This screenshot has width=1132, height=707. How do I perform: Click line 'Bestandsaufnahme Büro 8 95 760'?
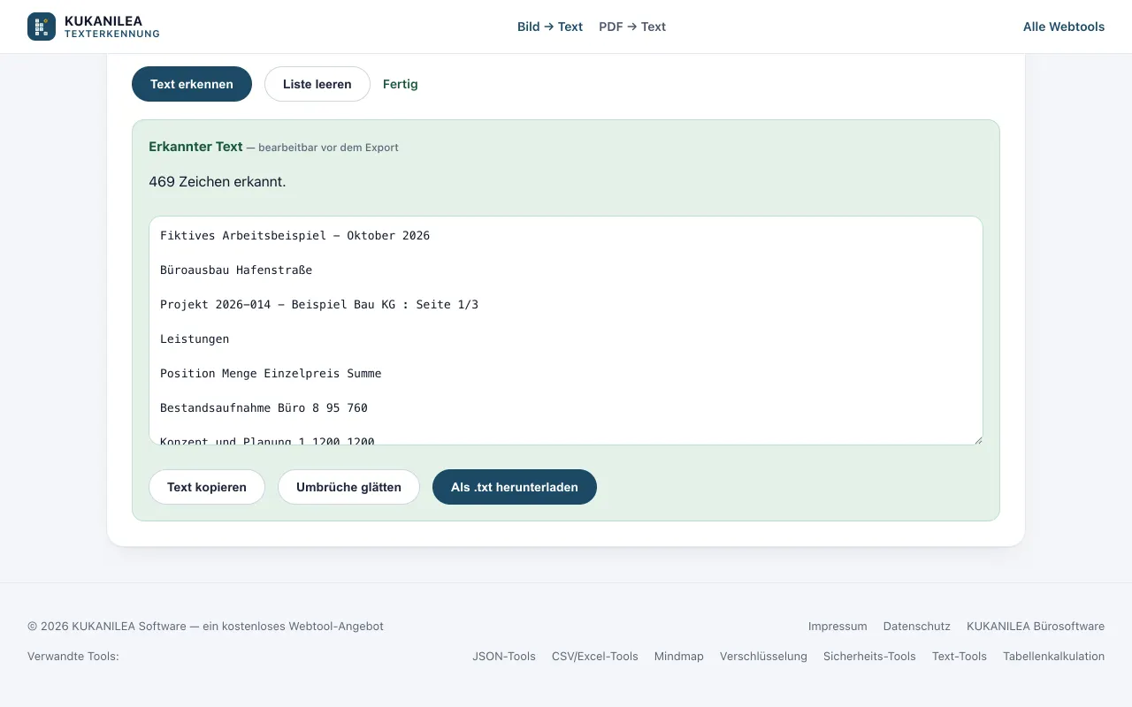pos(264,407)
